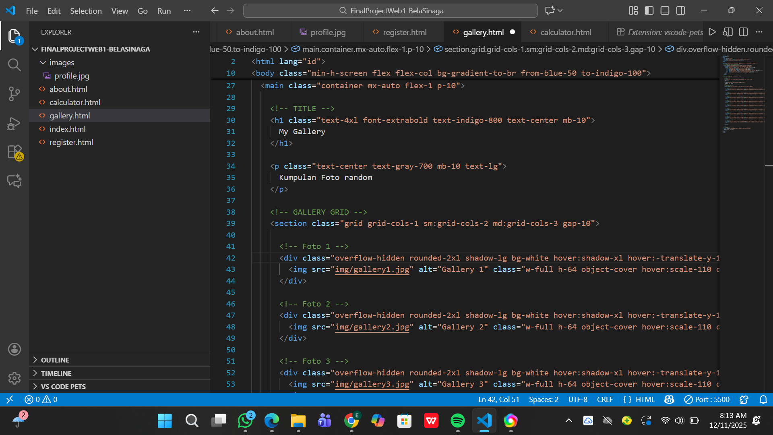773x435 pixels.
Task: Click the Go Live port 5500 status item
Action: [707, 400]
